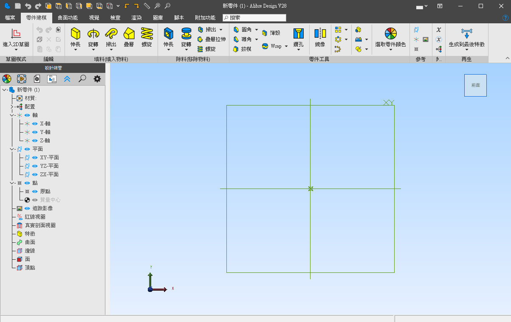Toggle visibility eye for ZX-平面
Image resolution: width=511 pixels, height=322 pixels.
[x=35, y=175]
